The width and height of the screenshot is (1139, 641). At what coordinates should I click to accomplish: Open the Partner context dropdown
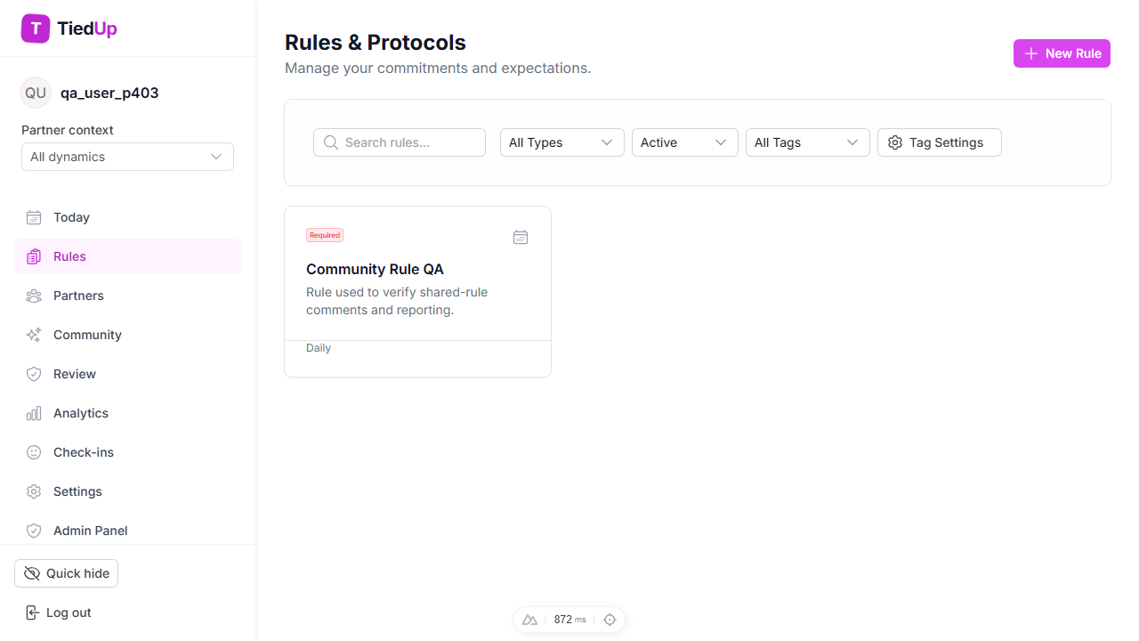pos(127,157)
